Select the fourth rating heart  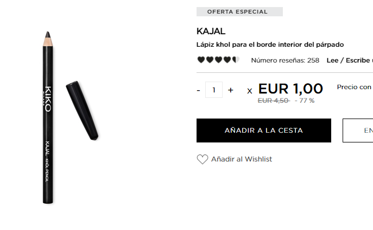click(x=227, y=60)
